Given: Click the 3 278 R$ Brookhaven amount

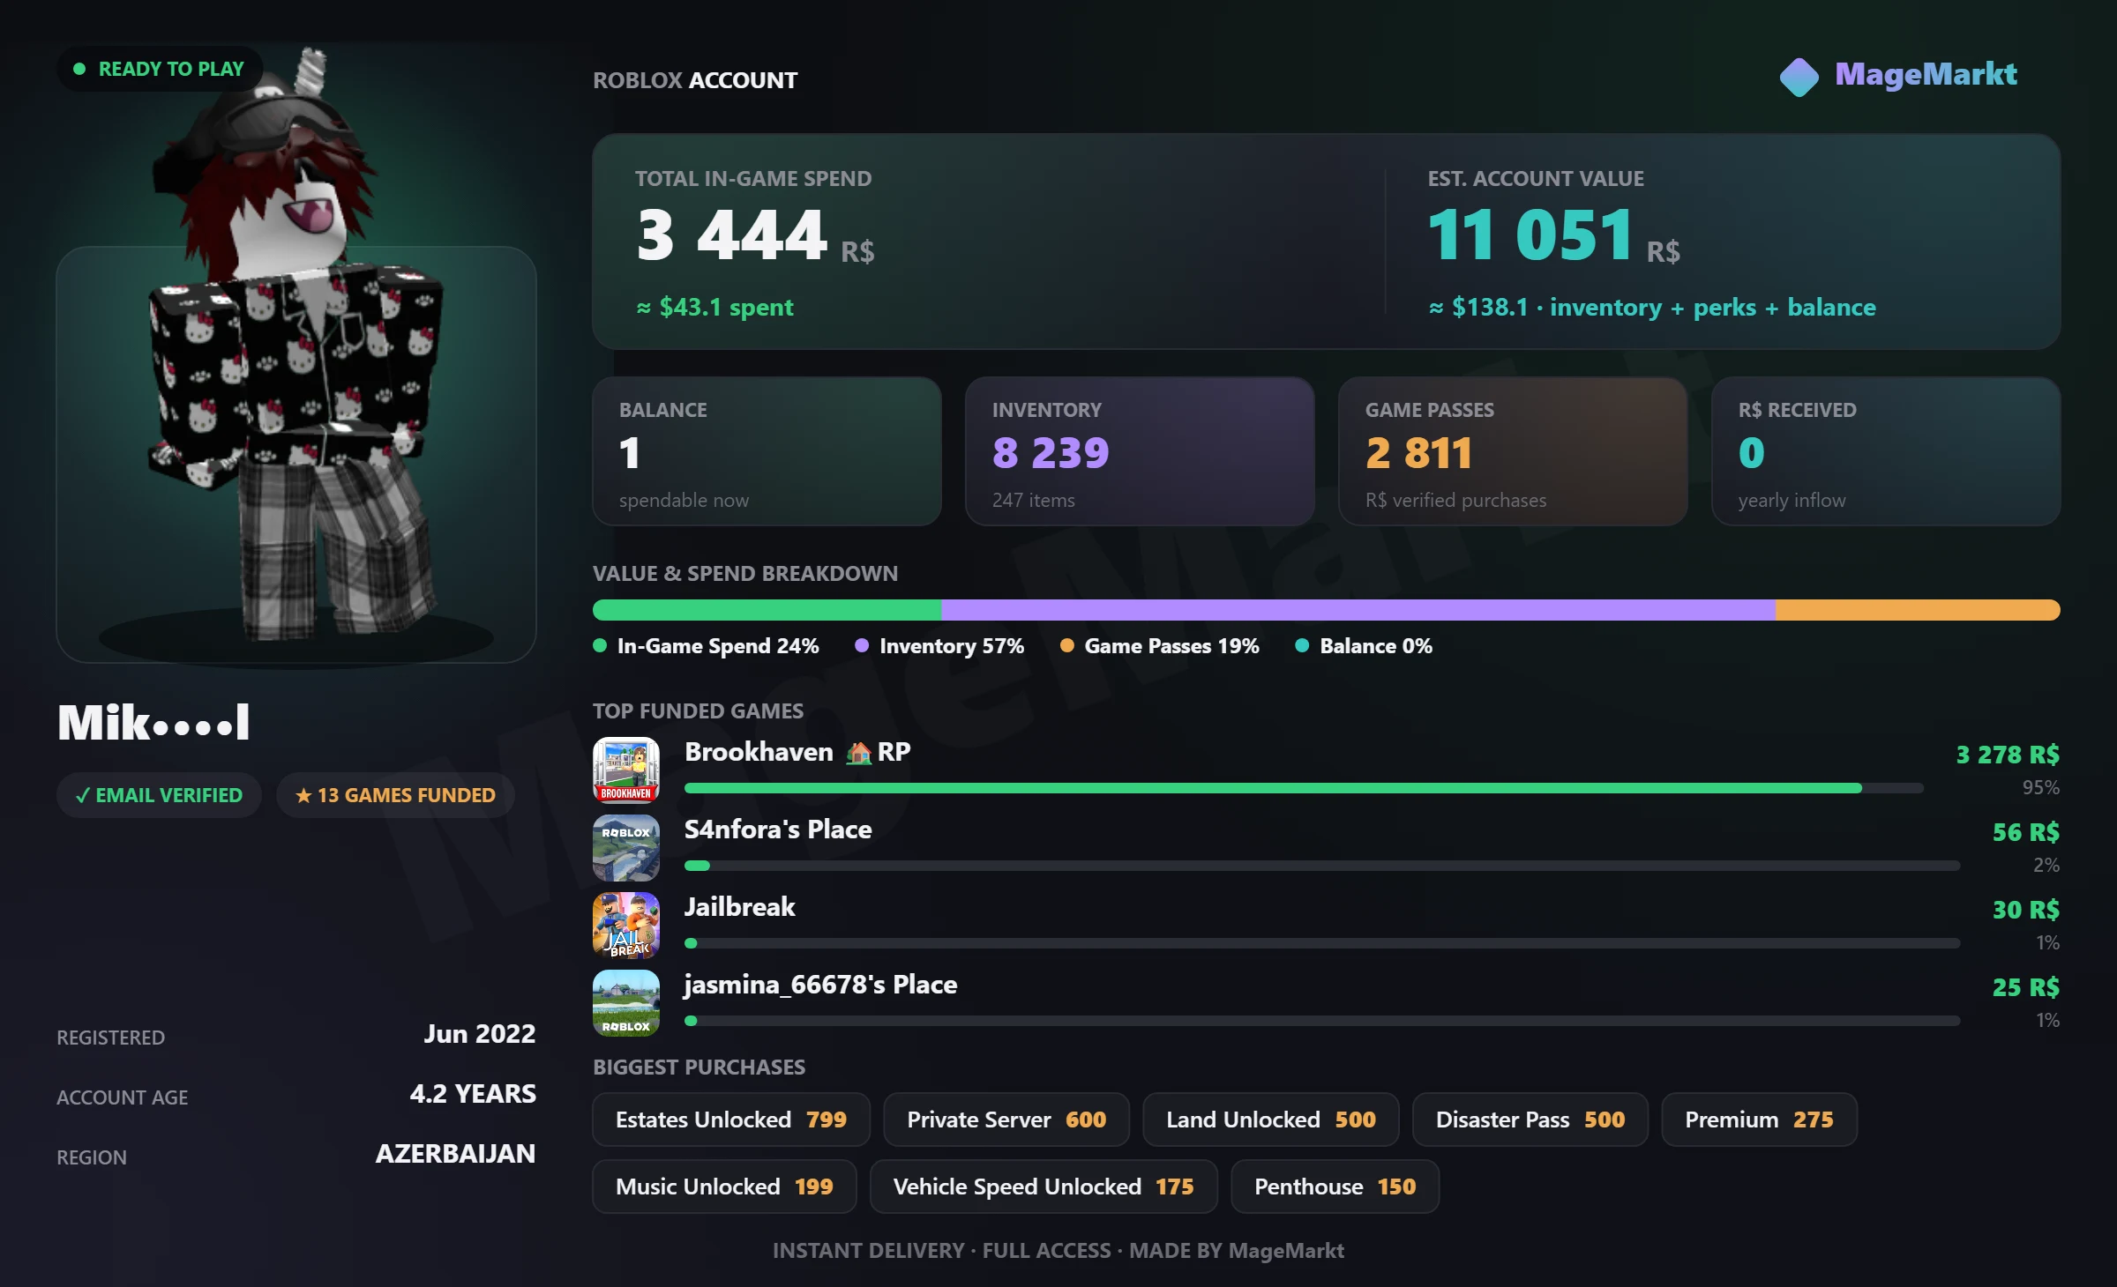Looking at the screenshot, I should tap(2008, 755).
